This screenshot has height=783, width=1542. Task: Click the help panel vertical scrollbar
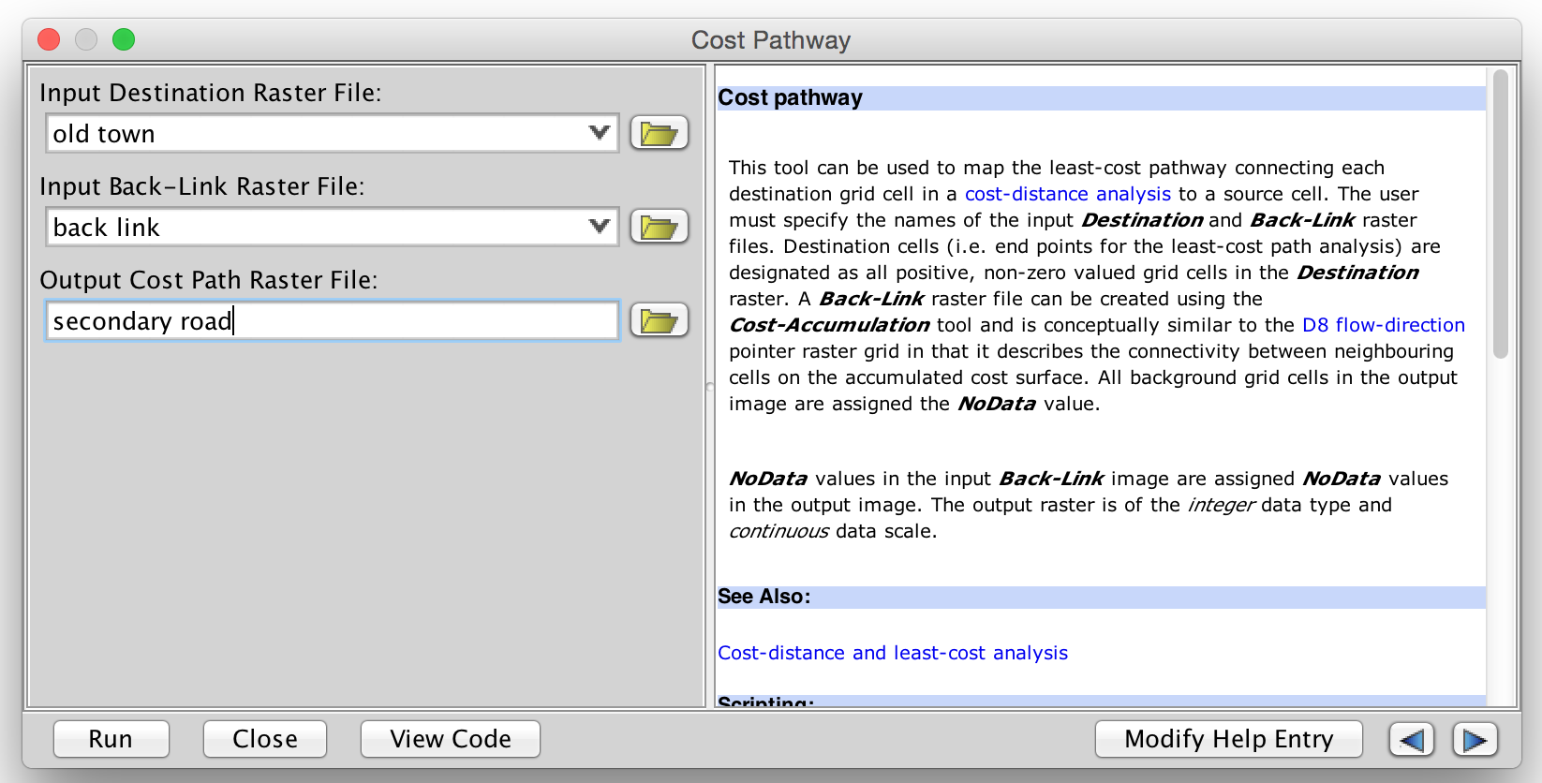click(1501, 214)
